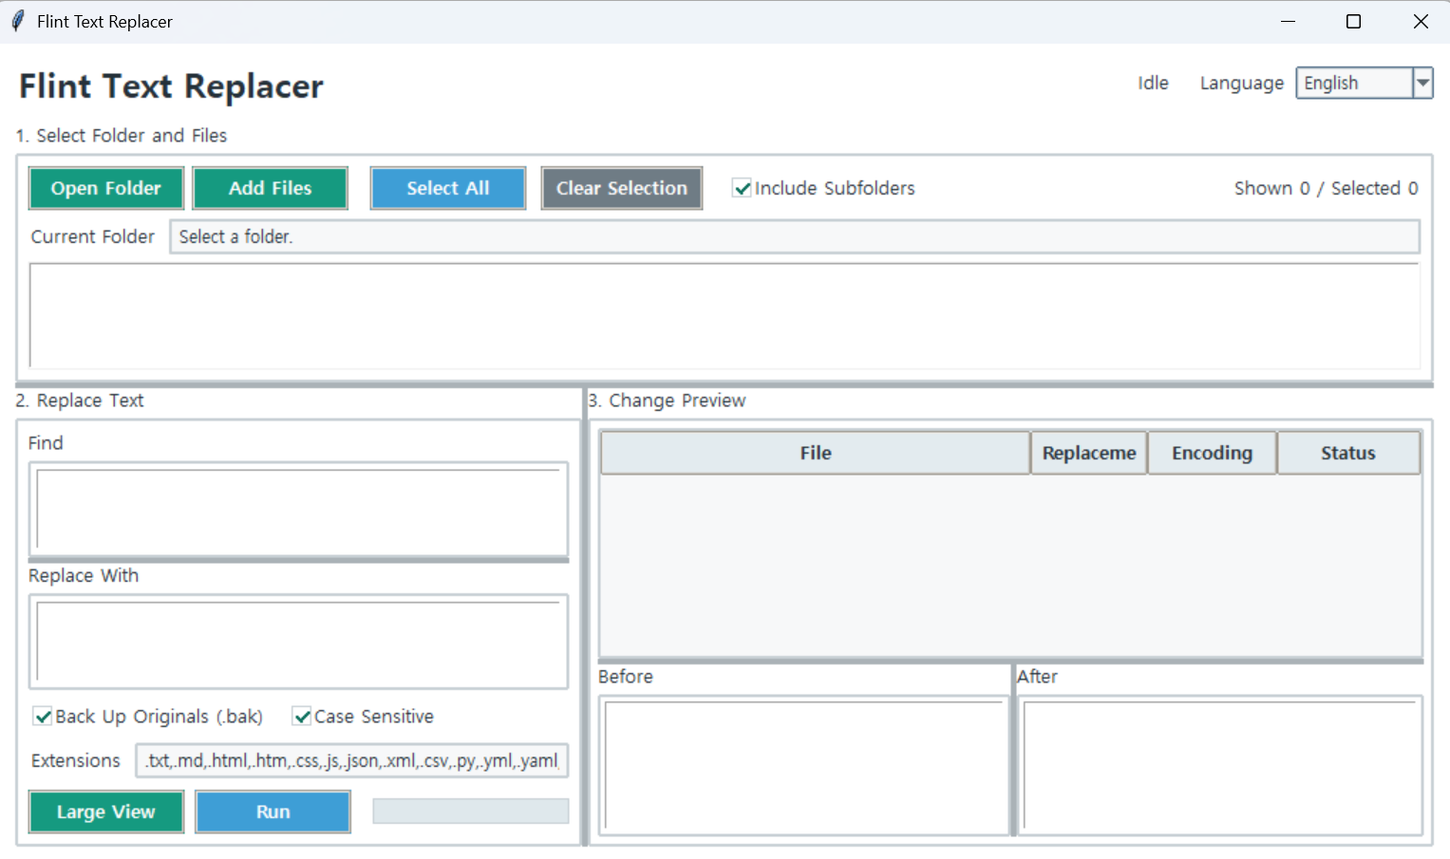Click the Extensions input field
The height and width of the screenshot is (859, 1450).
coord(351,760)
